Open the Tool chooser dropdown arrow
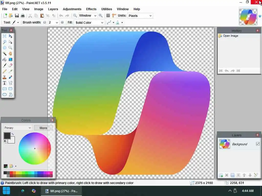 tap(18, 22)
